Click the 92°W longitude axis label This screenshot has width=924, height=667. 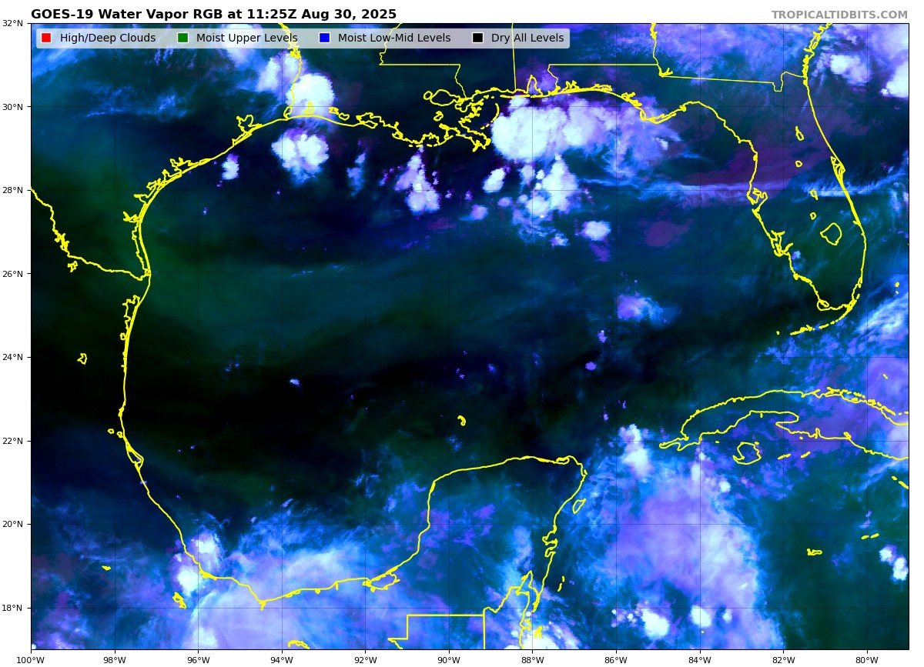point(365,659)
